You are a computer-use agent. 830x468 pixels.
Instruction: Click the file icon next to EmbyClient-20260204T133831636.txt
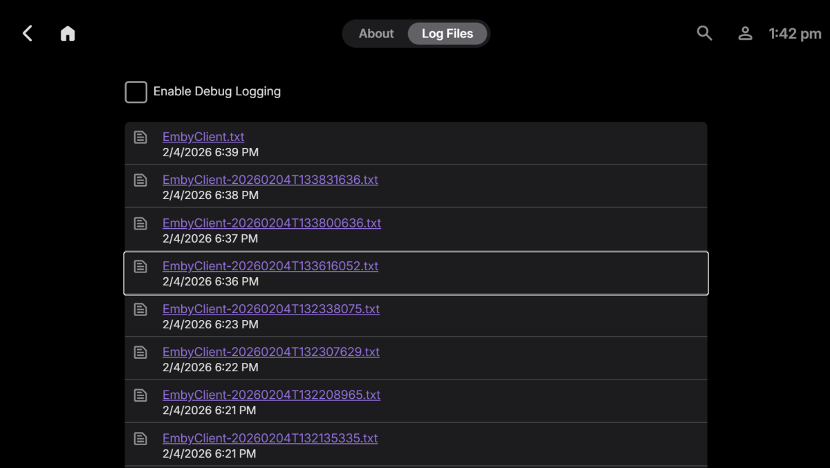[x=140, y=180]
